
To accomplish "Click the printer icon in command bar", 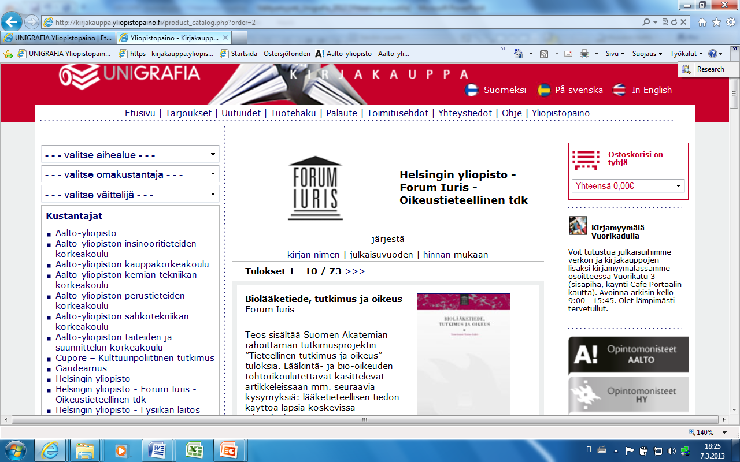I will click(584, 54).
